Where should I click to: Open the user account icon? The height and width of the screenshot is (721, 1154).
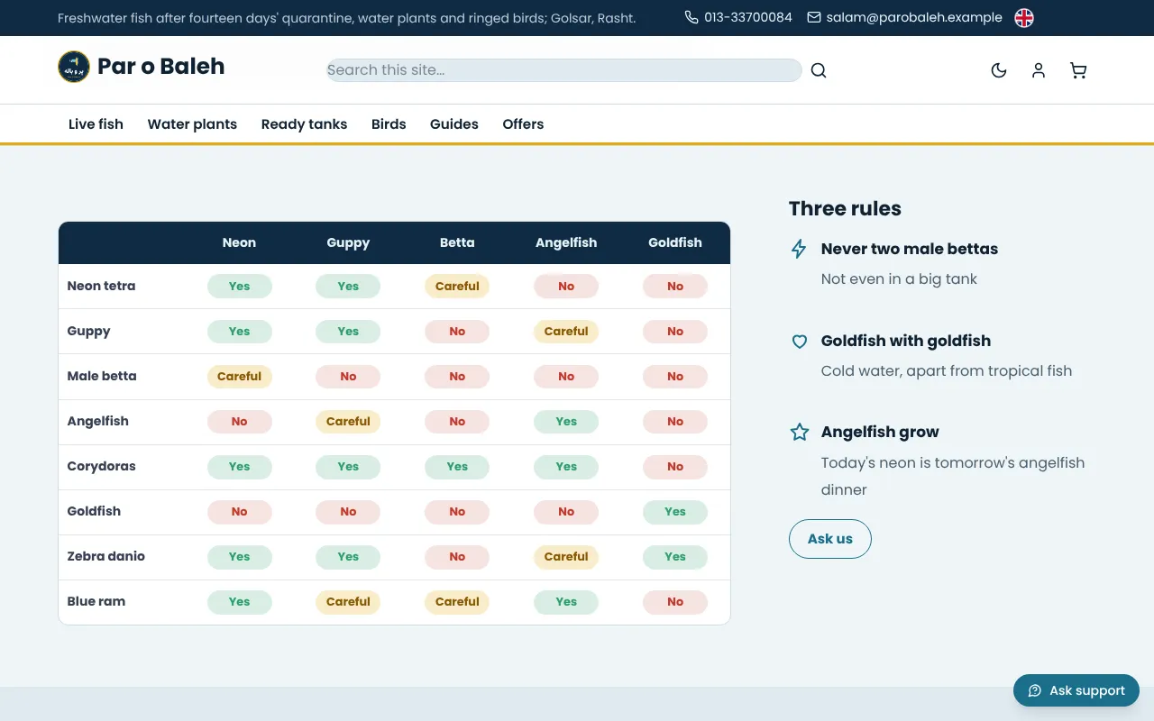point(1039,70)
